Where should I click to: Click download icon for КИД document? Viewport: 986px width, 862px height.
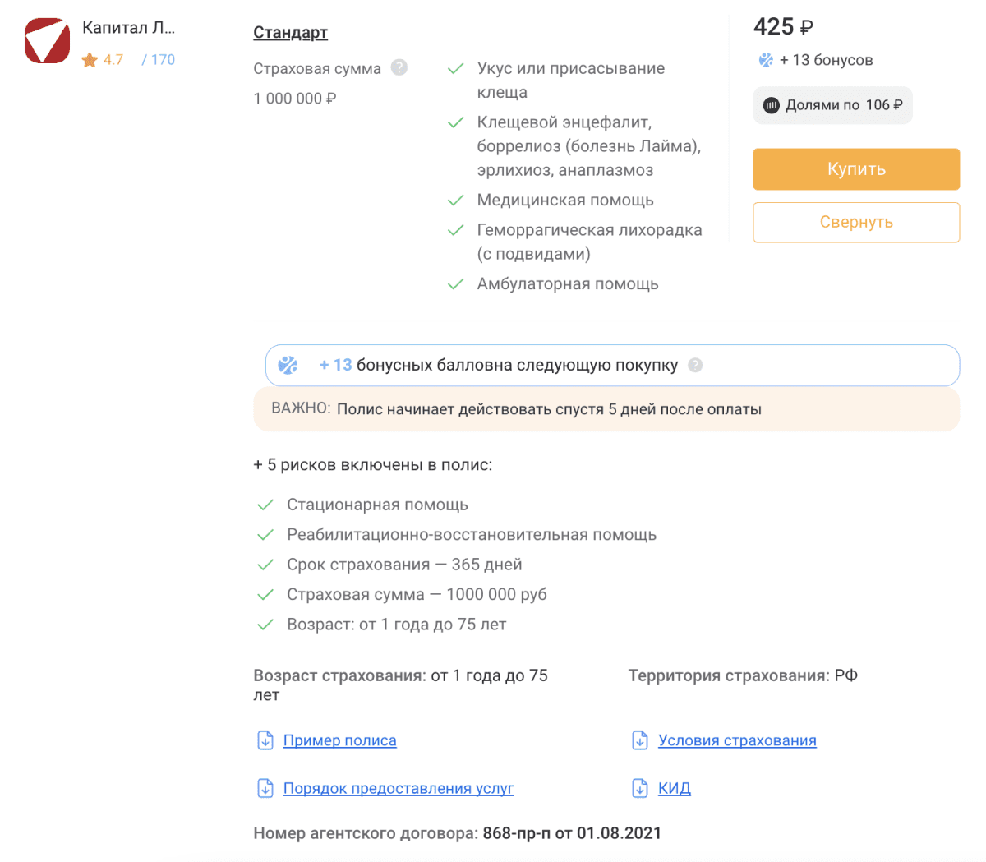click(x=640, y=788)
